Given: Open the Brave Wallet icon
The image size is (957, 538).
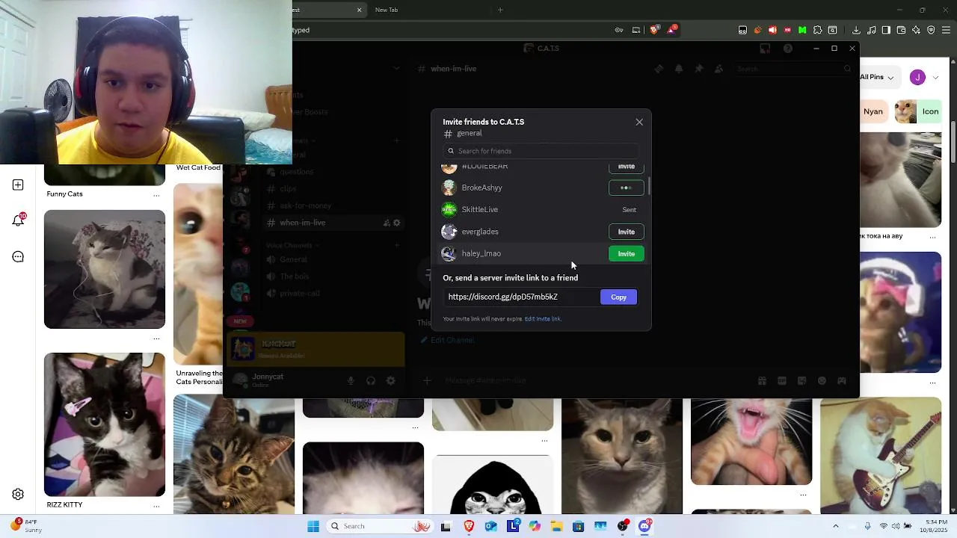Looking at the screenshot, I should [x=901, y=30].
